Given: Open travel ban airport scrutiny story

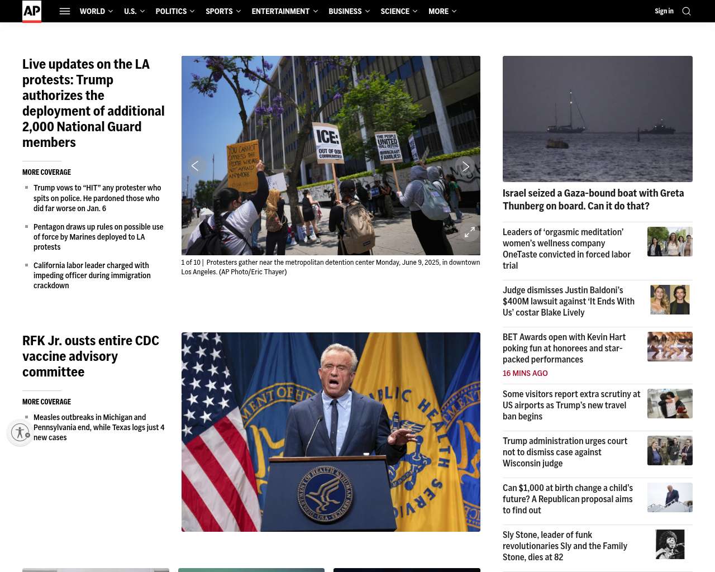Looking at the screenshot, I should (571, 405).
